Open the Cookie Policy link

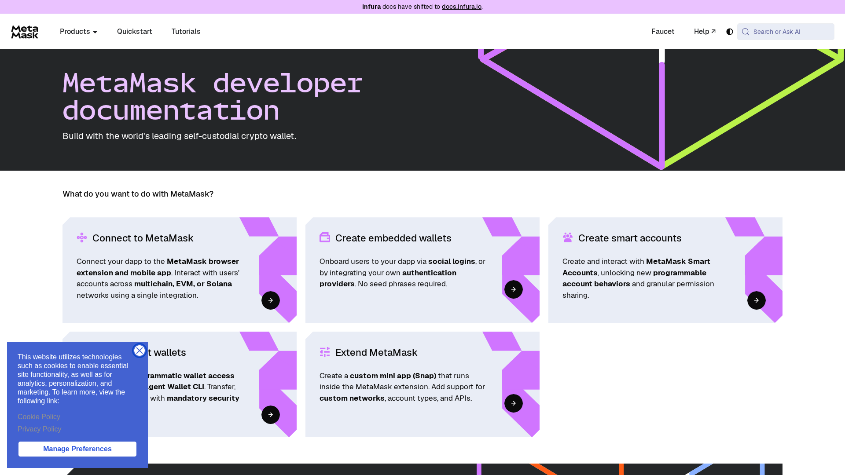(x=39, y=417)
